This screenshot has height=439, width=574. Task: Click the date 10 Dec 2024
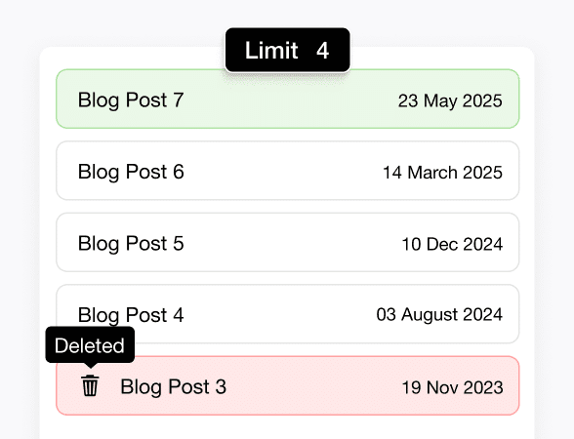[452, 244]
